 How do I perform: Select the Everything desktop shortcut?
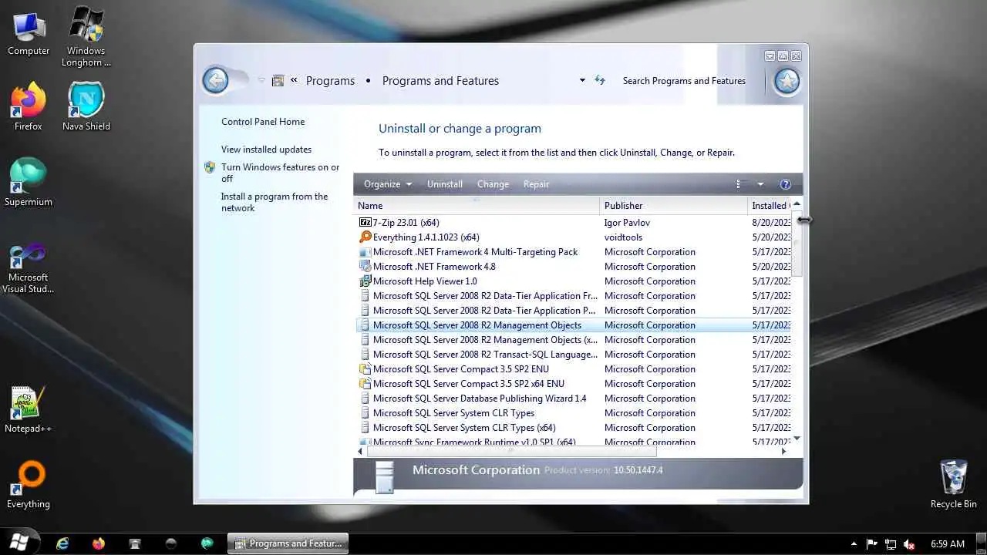tap(29, 485)
